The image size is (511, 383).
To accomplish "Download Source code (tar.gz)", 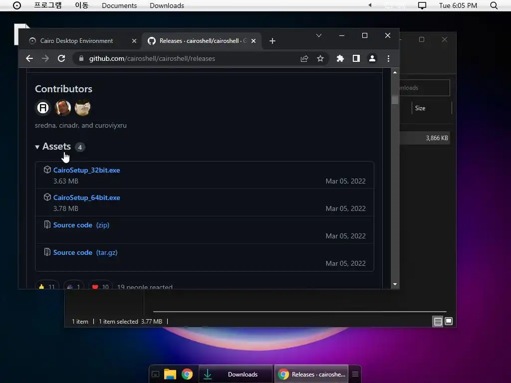I will 85,252.
